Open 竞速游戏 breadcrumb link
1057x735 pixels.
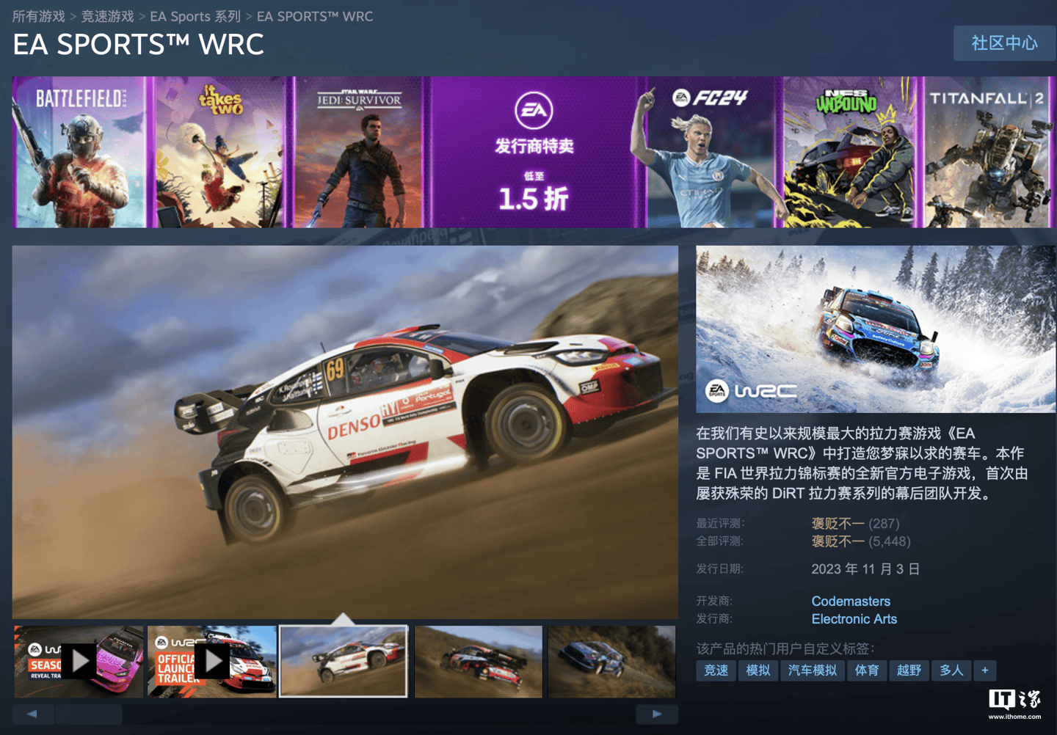[107, 16]
